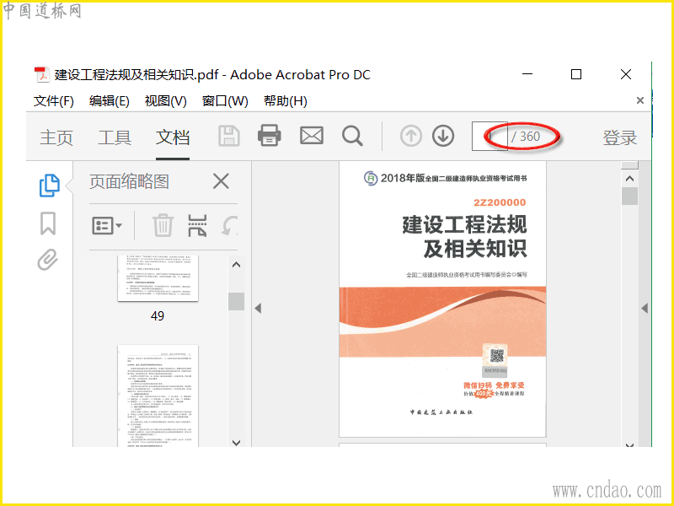The height and width of the screenshot is (506, 674).
Task: Click thumbnail panel scroll down arrow
Action: tap(236, 442)
